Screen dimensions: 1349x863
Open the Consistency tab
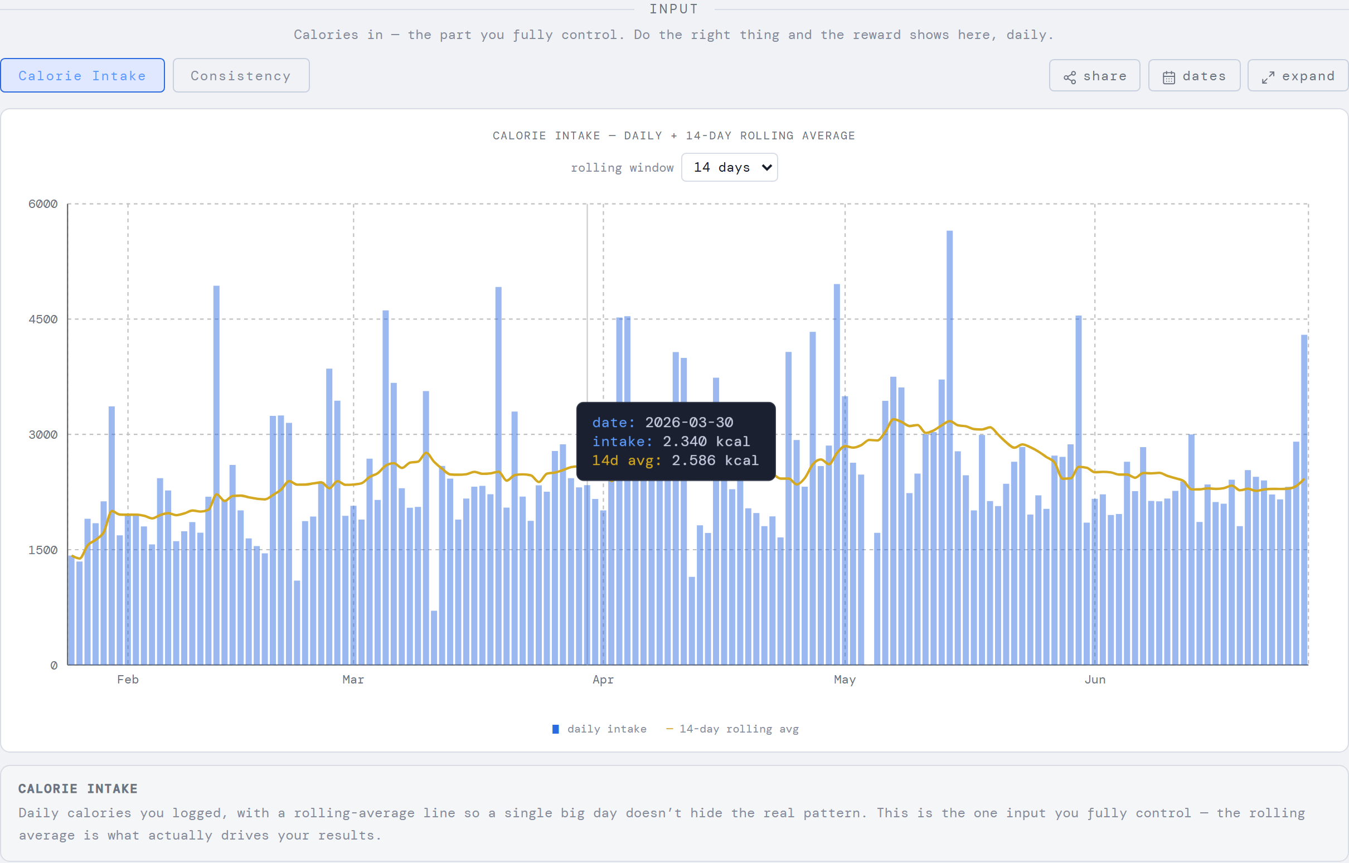click(x=241, y=76)
